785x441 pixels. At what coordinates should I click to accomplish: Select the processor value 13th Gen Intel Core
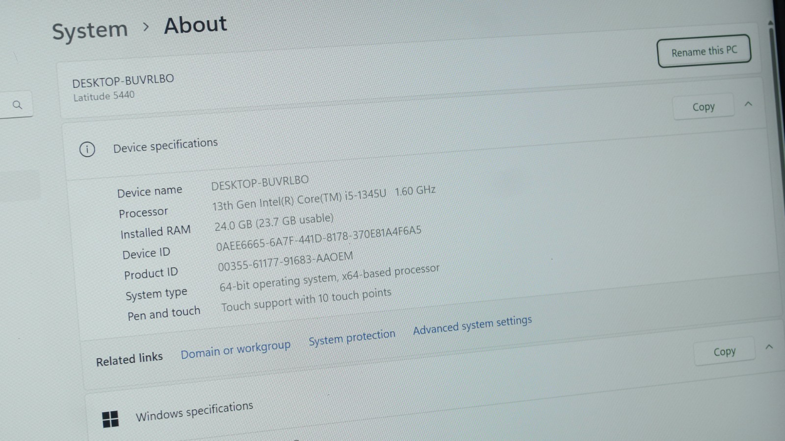click(324, 197)
